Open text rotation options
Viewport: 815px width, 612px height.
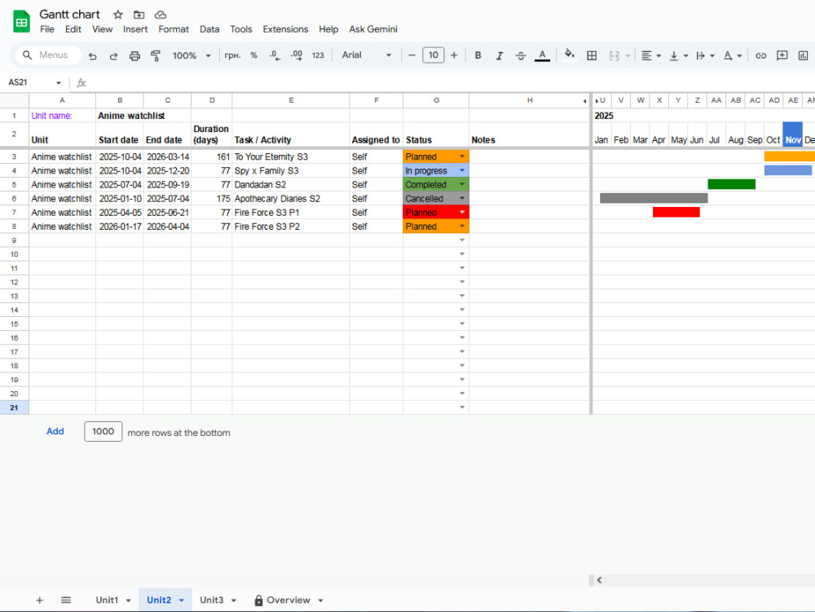(x=732, y=55)
